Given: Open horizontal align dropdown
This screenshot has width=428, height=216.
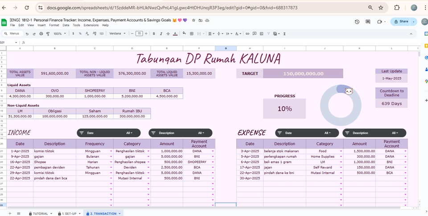Looking at the screenshot, I should [x=211, y=33].
